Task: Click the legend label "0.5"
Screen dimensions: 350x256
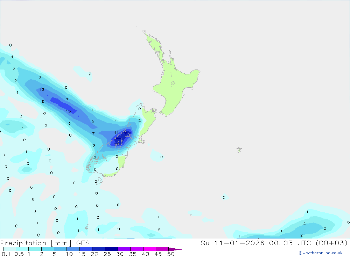Action: coord(19,254)
